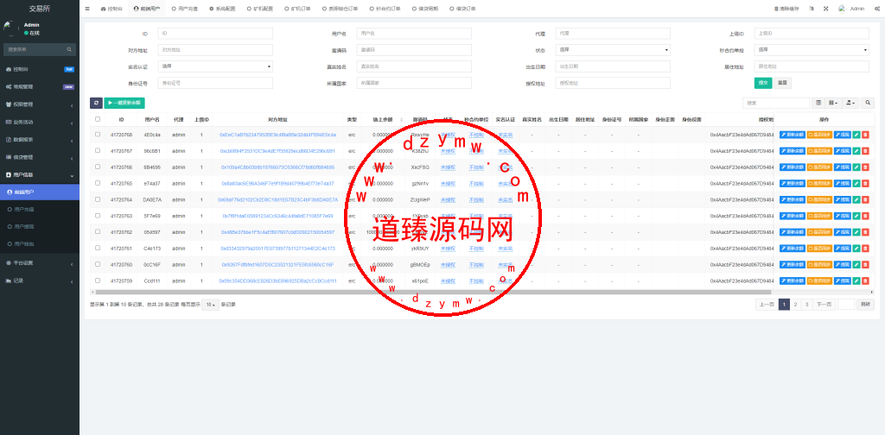Click the refresh icon button above the table

[96, 103]
